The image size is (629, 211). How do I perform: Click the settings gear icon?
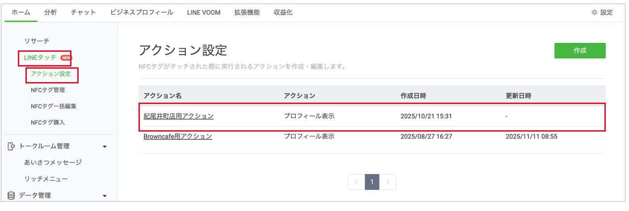[x=594, y=12]
